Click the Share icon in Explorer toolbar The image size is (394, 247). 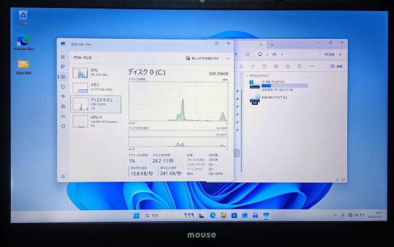[x=287, y=67]
